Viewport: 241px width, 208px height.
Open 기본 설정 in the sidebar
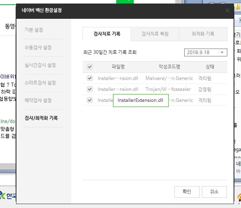tap(34, 30)
